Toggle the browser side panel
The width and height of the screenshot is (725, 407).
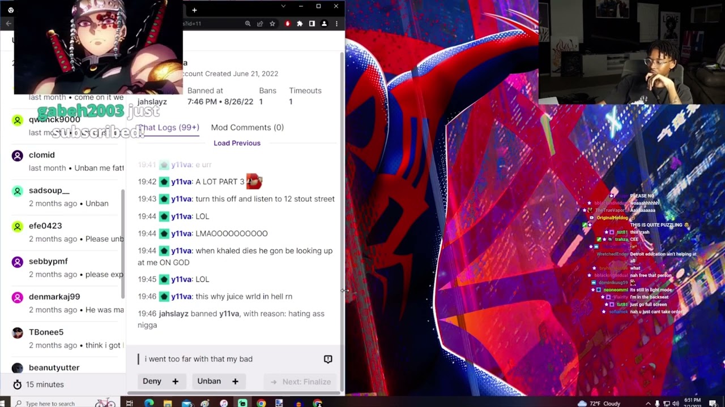312,24
